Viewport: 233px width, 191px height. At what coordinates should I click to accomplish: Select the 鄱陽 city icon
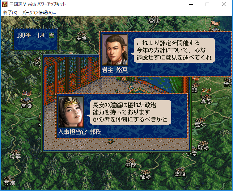[203, 144]
